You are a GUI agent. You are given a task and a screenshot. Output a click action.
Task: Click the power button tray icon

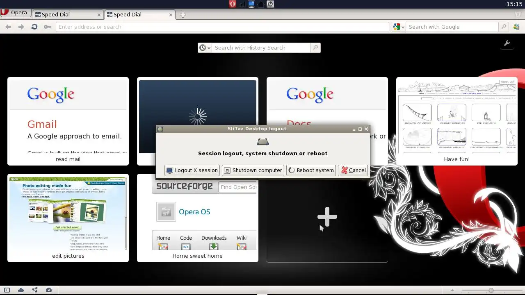[270, 4]
